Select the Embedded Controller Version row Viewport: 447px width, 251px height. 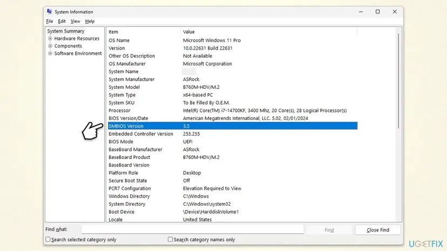[x=233, y=134]
